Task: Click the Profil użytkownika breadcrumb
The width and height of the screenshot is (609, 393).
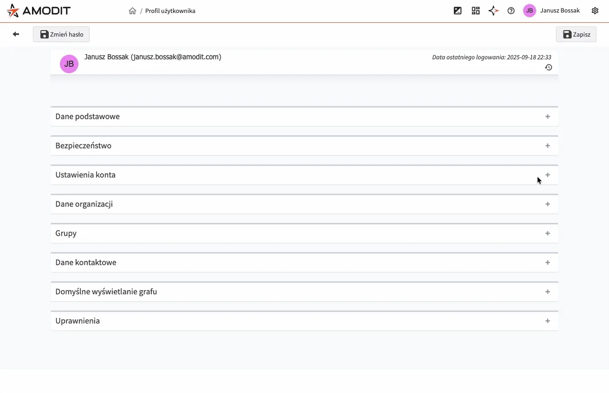Action: click(x=170, y=11)
